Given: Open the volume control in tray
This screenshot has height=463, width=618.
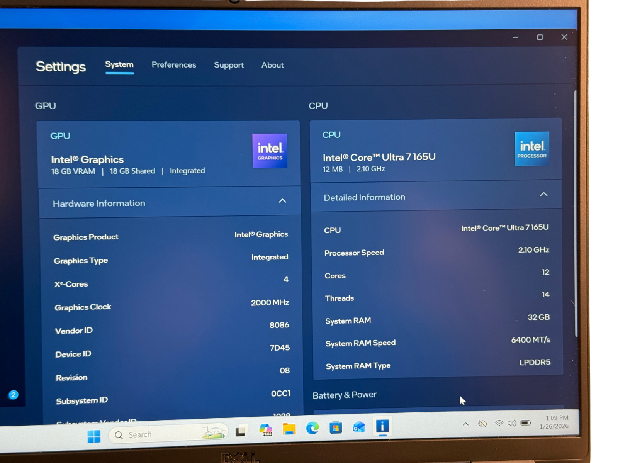Looking at the screenshot, I should click(512, 423).
